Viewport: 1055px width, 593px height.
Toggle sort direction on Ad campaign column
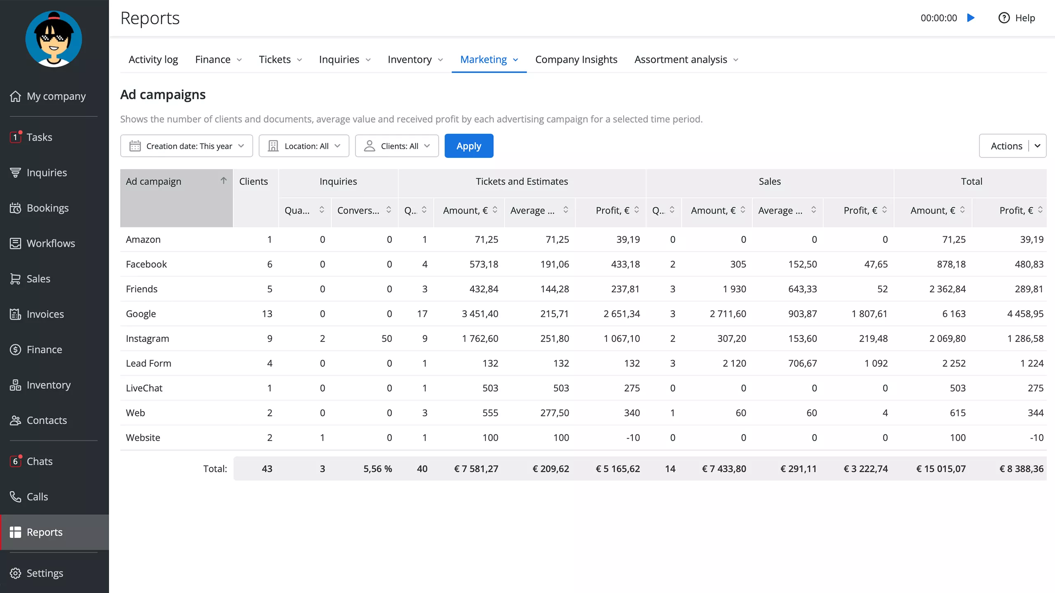coord(224,181)
